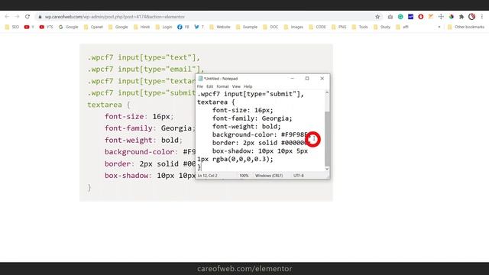Click 'font-weight: bold;' line in Notepad
The width and height of the screenshot is (489, 275).
point(246,127)
